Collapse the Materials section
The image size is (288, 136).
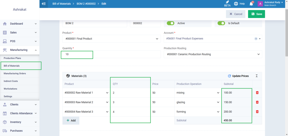tap(257, 76)
